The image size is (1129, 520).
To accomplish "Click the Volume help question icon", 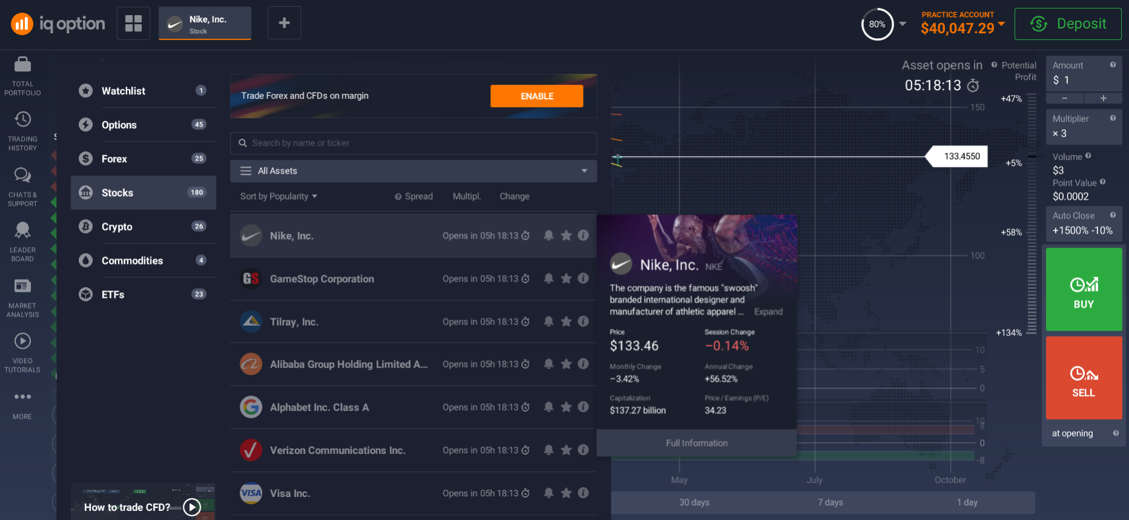I will click(1088, 156).
